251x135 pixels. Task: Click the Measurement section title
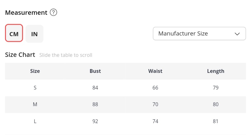(26, 13)
